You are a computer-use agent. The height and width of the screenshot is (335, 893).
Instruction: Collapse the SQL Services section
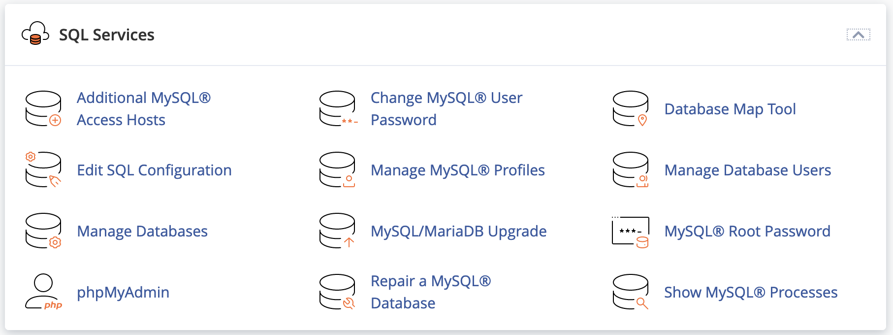(858, 35)
